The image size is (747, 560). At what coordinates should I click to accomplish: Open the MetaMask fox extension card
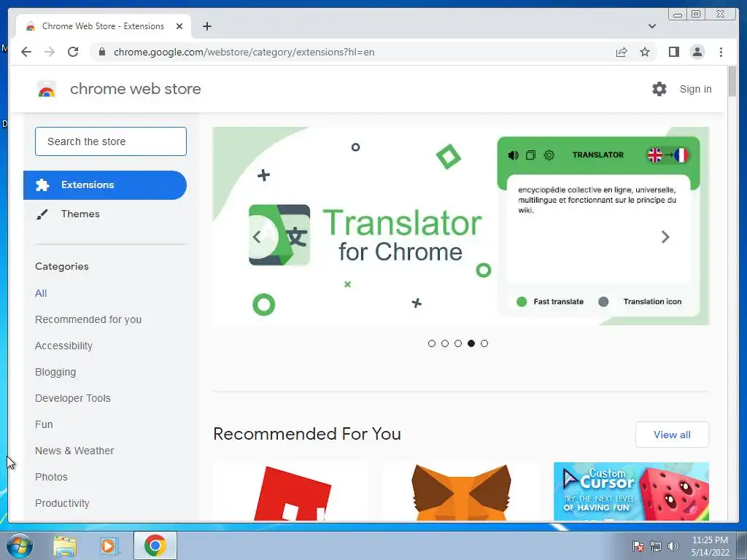click(x=461, y=491)
